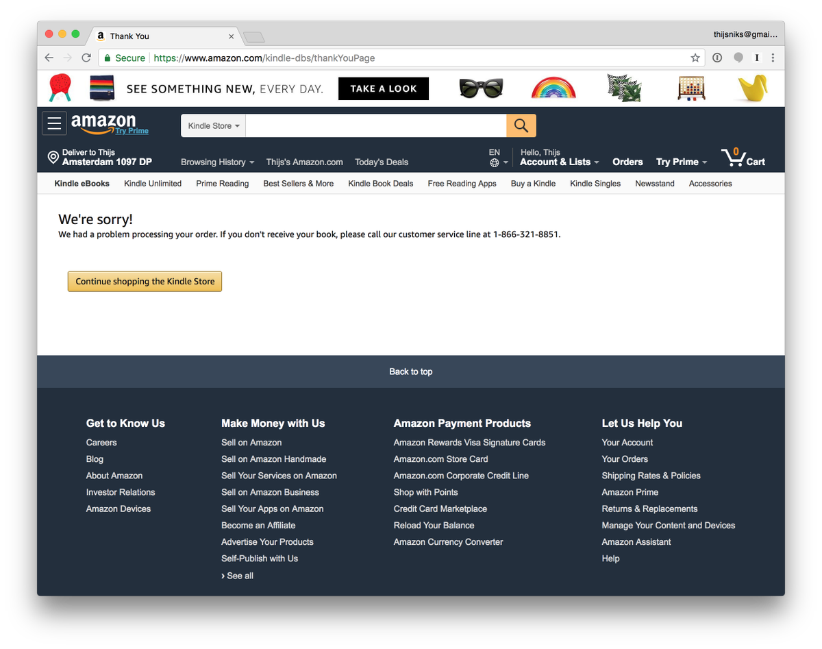Image resolution: width=822 pixels, height=649 pixels.
Task: Click the red ping-pong paddles in banner
Action: coord(60,88)
